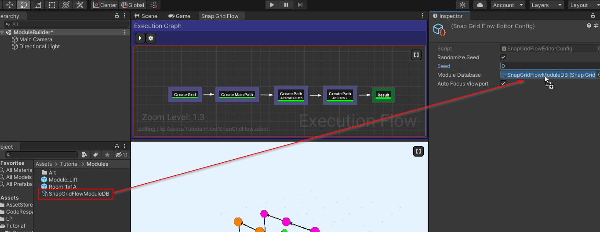The image size is (600, 232).
Task: Select the Scale tool
Action: [x=38, y=5]
